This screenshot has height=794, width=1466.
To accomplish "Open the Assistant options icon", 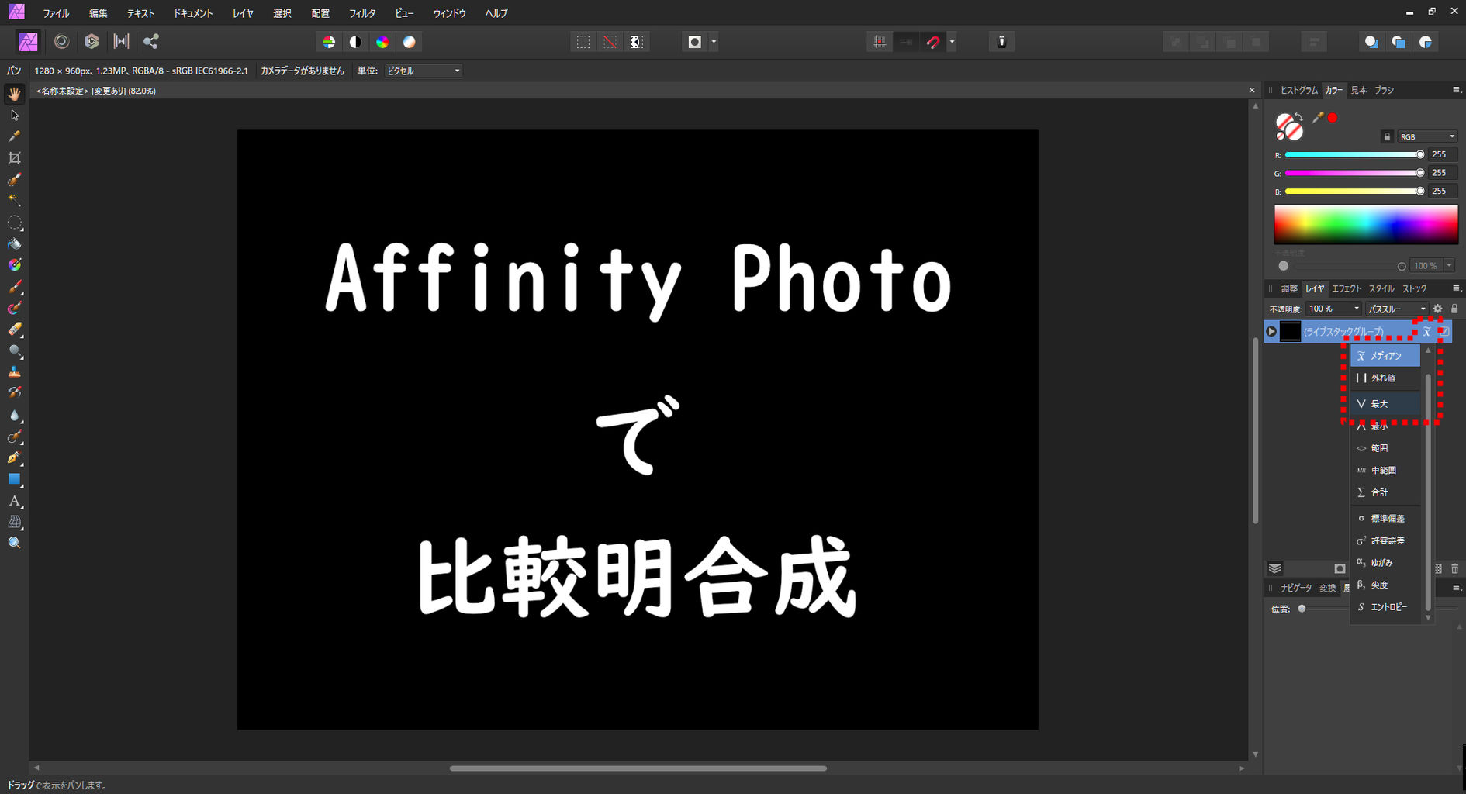I will 1001,42.
